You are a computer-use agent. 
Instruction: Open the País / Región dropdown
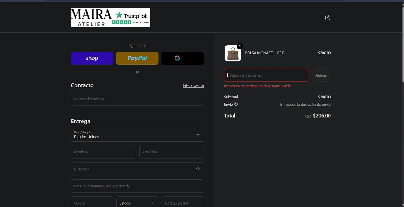137,135
